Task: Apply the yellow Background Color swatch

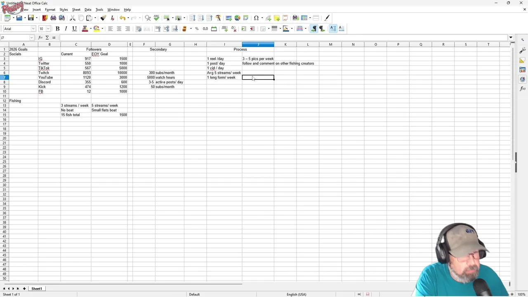Action: pyautogui.click(x=97, y=28)
